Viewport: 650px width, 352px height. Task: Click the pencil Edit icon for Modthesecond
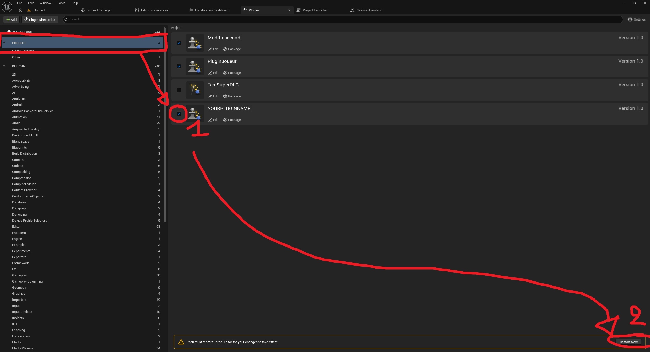(210, 49)
